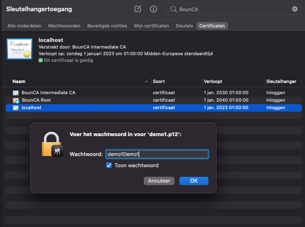The width and height of the screenshot is (305, 227).
Task: Open the info icon in toolbar
Action: [153, 9]
